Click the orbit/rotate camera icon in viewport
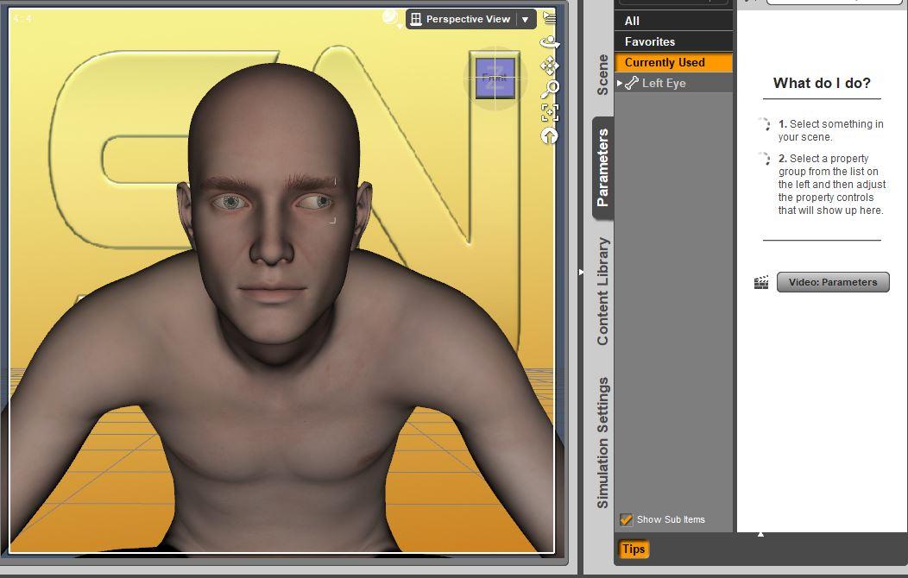This screenshot has height=578, width=908. tap(550, 42)
